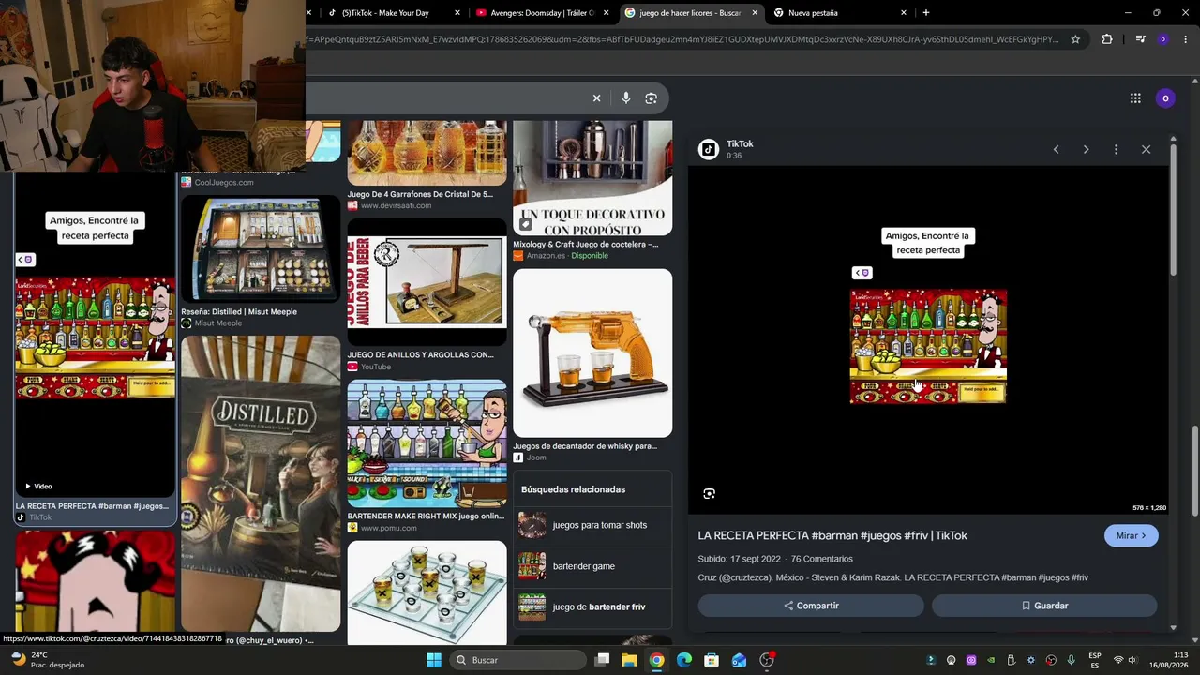1200x675 pixels.
Task: Open the shot glass tic-tac-toe image
Action: pyautogui.click(x=427, y=592)
